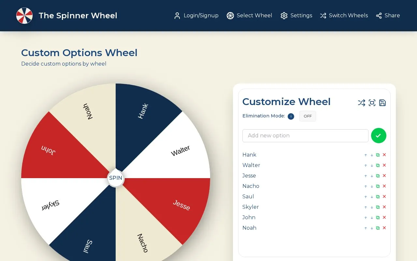Screen dimensions: 417x261
Task: Move Jesse down
Action: 372,176
